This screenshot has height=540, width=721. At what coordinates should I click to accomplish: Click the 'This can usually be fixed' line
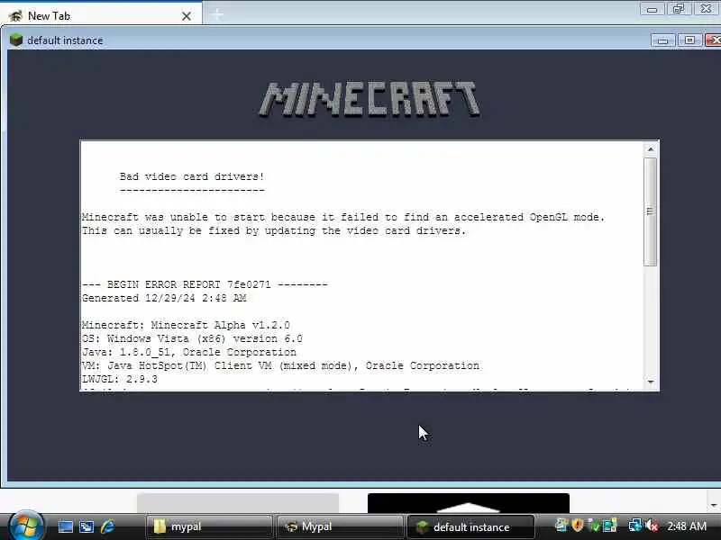tap(274, 231)
